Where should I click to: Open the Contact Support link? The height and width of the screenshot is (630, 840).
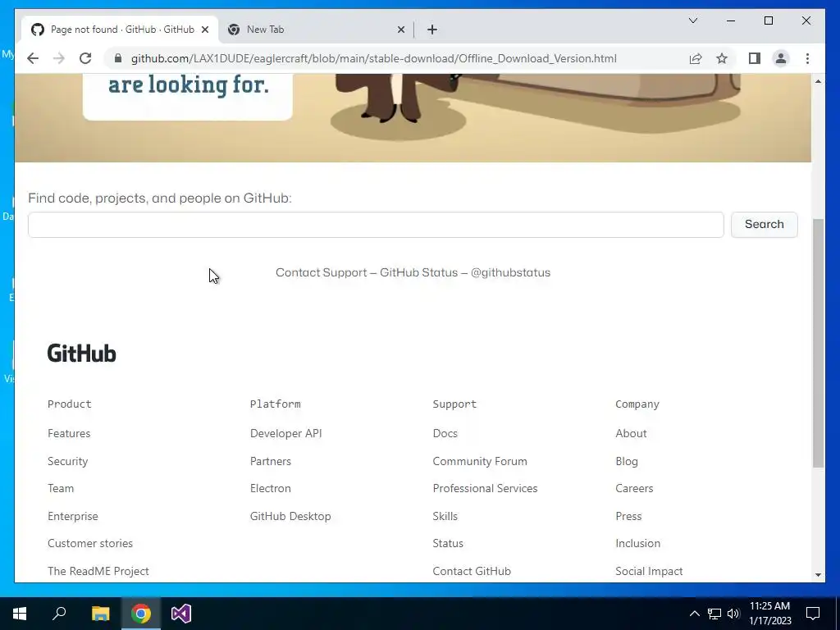click(x=321, y=272)
